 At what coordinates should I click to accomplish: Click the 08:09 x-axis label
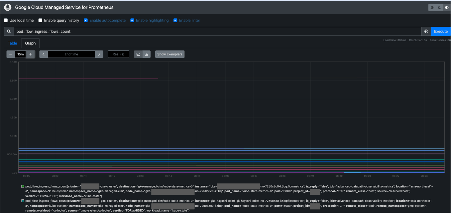[27, 176]
